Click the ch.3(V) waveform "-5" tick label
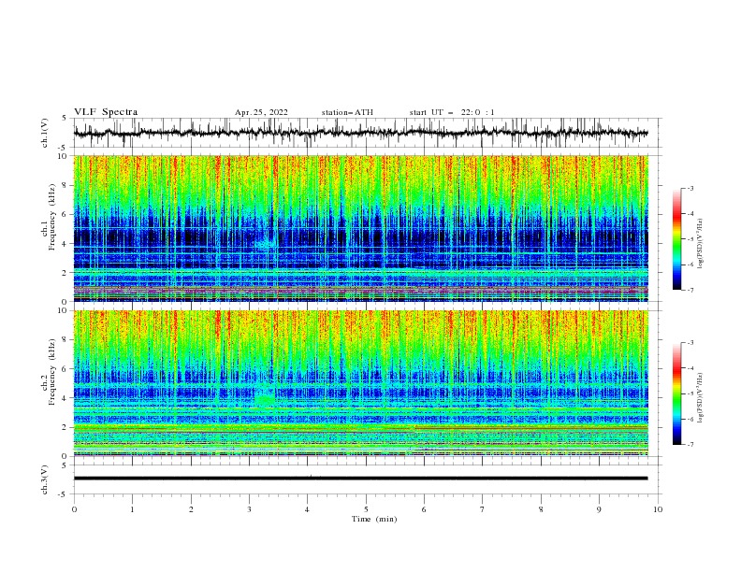Image resolution: width=741 pixels, height=572 pixels. pos(64,494)
